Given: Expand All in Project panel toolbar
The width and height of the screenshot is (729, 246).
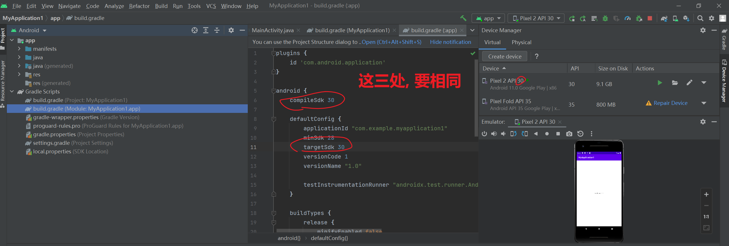Looking at the screenshot, I should [x=206, y=30].
